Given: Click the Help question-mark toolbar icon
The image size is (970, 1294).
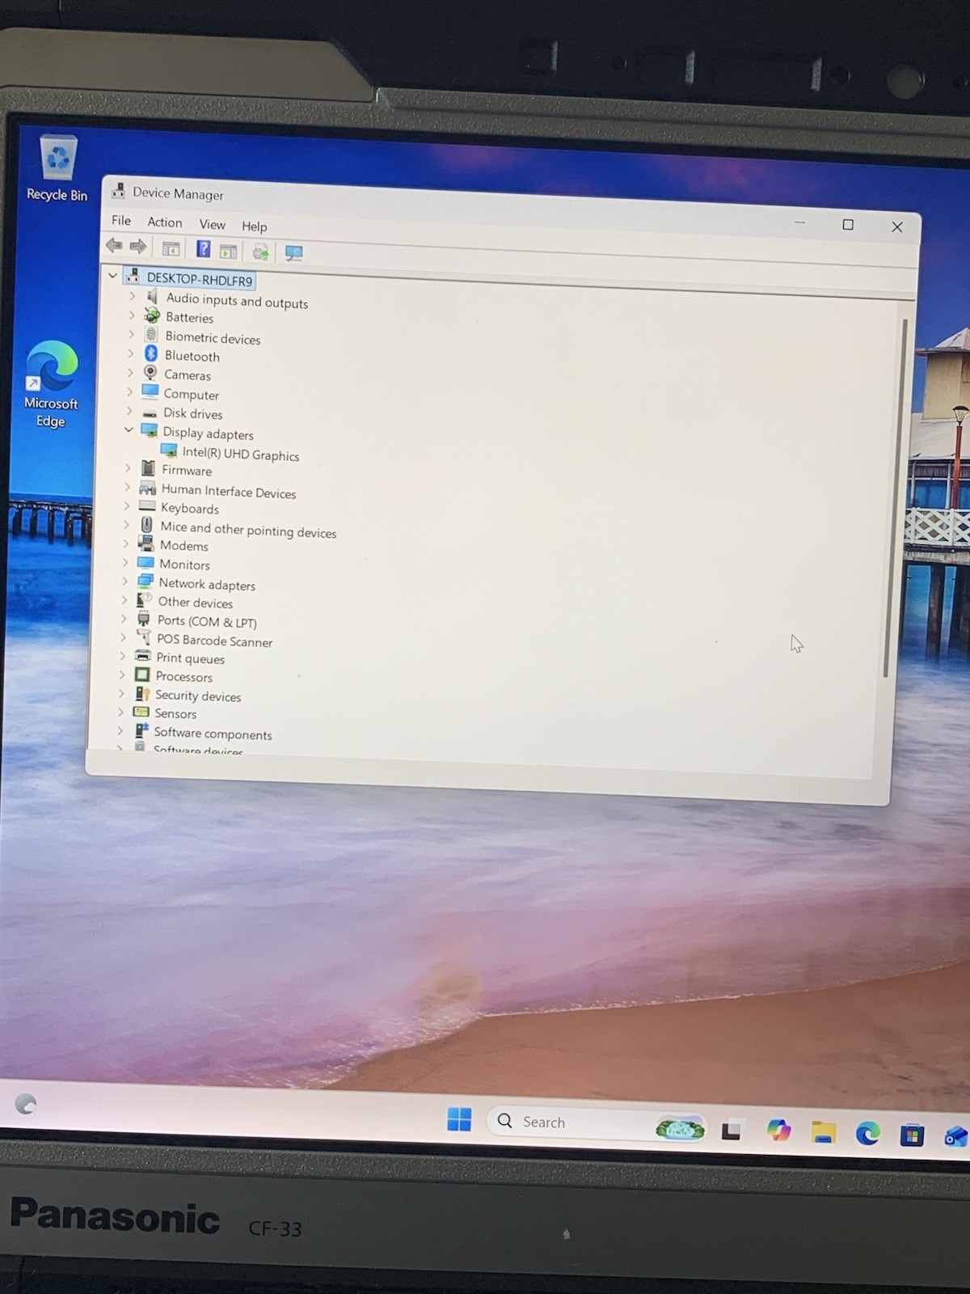Looking at the screenshot, I should [203, 249].
